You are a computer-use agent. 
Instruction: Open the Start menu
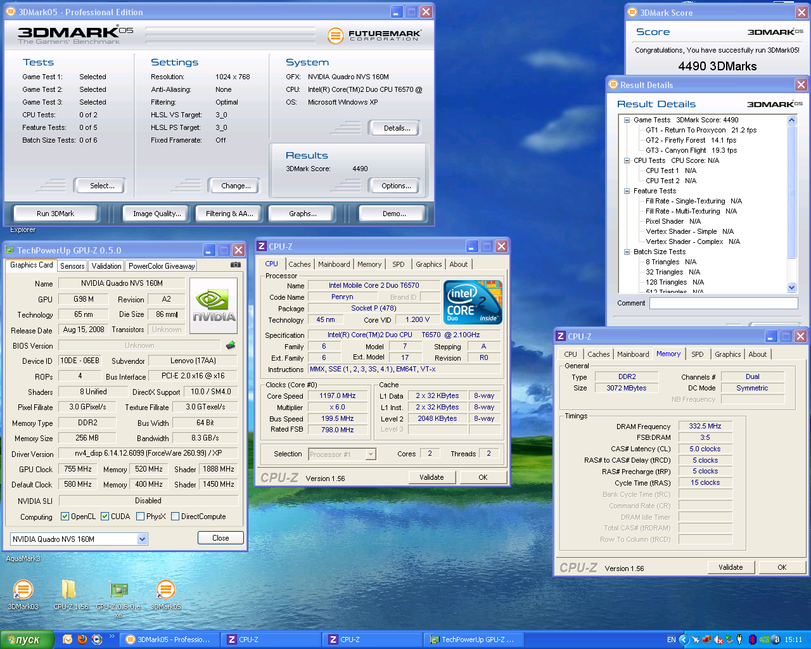tap(26, 639)
